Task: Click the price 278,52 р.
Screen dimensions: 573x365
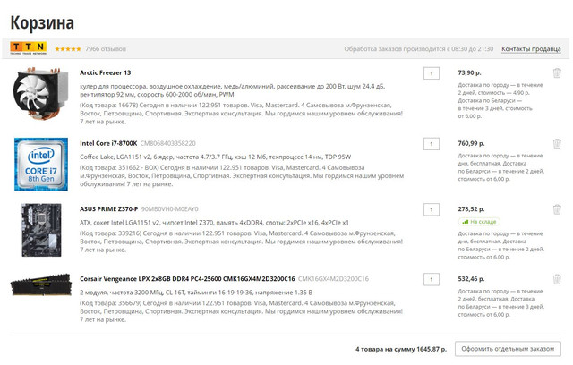Action: 471,209
